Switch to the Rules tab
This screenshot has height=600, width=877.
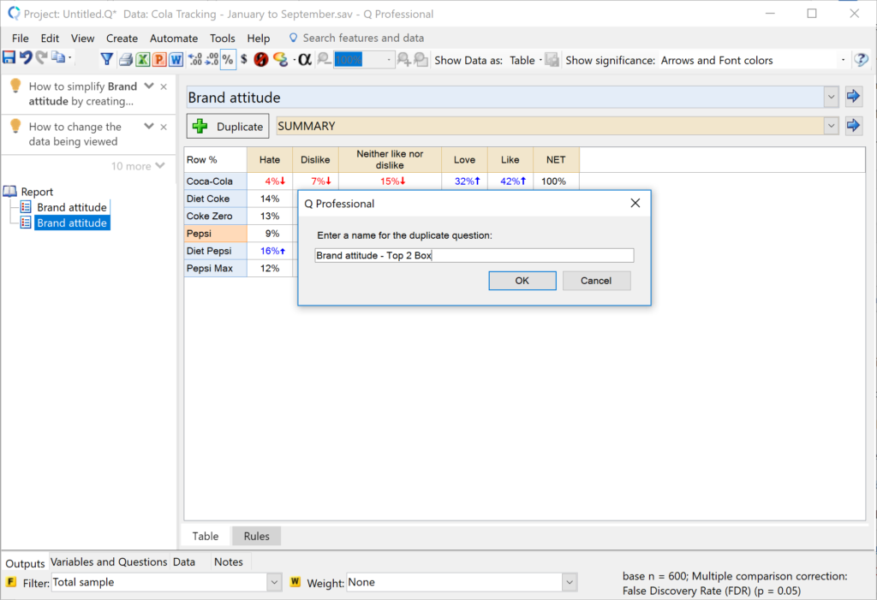coord(257,536)
